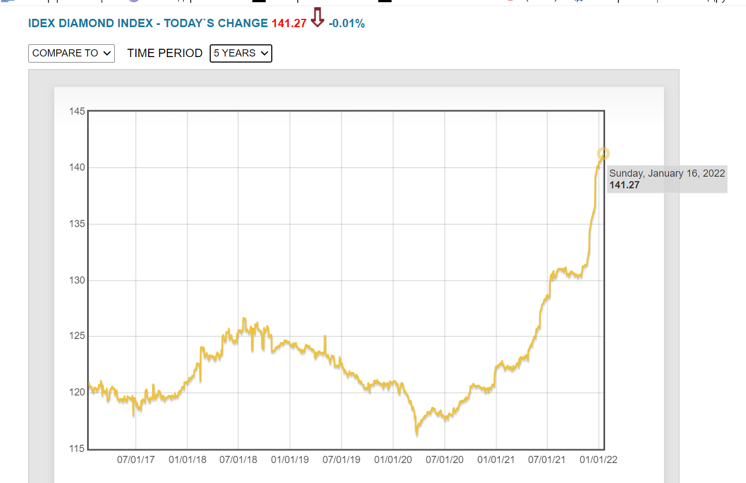This screenshot has width=746, height=483.
Task: Click the dark red down arrow icon
Action: tap(317, 18)
